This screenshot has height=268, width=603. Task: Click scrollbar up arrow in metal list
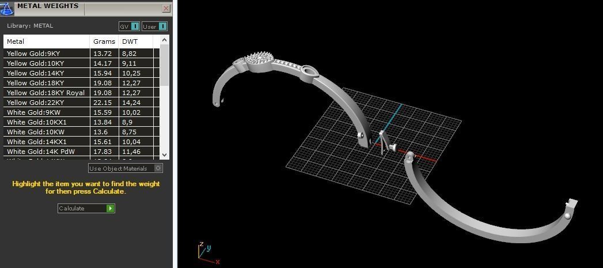pos(164,40)
